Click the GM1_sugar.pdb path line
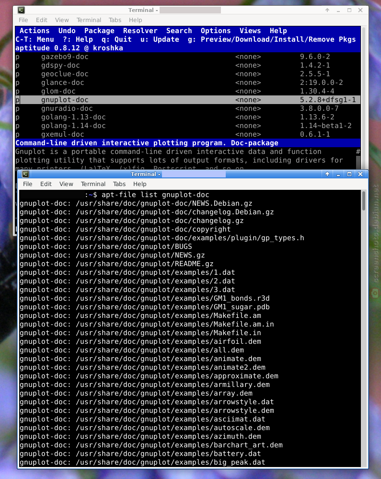Image resolution: width=381 pixels, height=479 pixels. [144, 307]
